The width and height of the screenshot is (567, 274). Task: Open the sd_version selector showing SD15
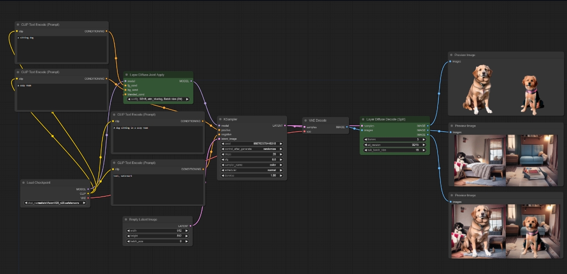(x=395, y=145)
